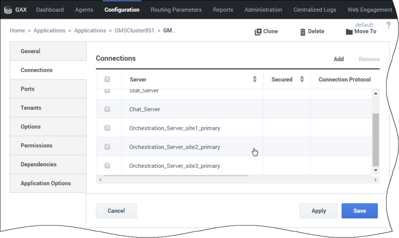399x238 pixels.
Task: Tick the Orchestration_Server_site1_primary checkbox
Action: [x=107, y=128]
